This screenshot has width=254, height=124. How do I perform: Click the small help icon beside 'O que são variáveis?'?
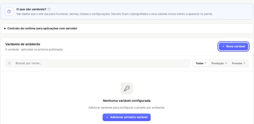(x=49, y=9)
